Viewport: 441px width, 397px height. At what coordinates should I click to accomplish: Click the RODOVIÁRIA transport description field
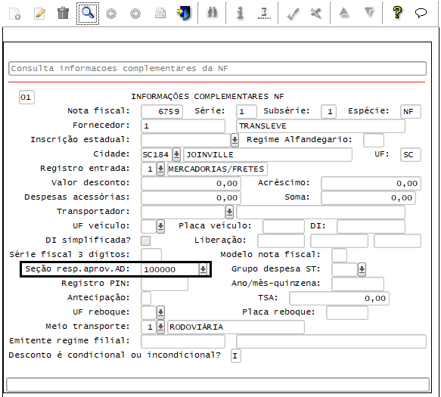(236, 327)
